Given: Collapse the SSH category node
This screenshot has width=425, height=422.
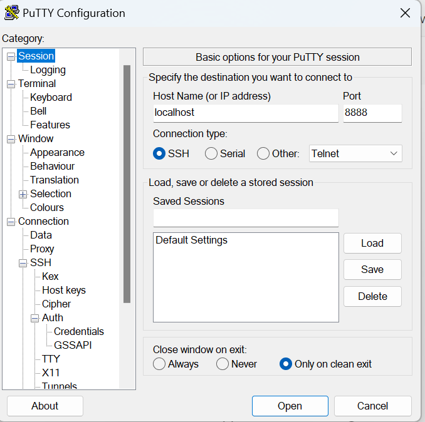Looking at the screenshot, I should (x=23, y=263).
